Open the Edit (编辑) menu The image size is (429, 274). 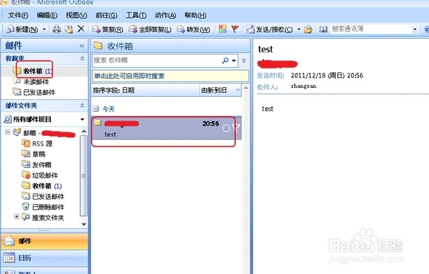tap(47, 15)
